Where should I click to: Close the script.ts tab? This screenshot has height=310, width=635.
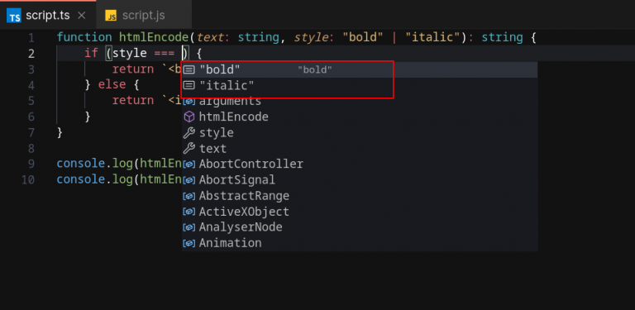[x=81, y=16]
